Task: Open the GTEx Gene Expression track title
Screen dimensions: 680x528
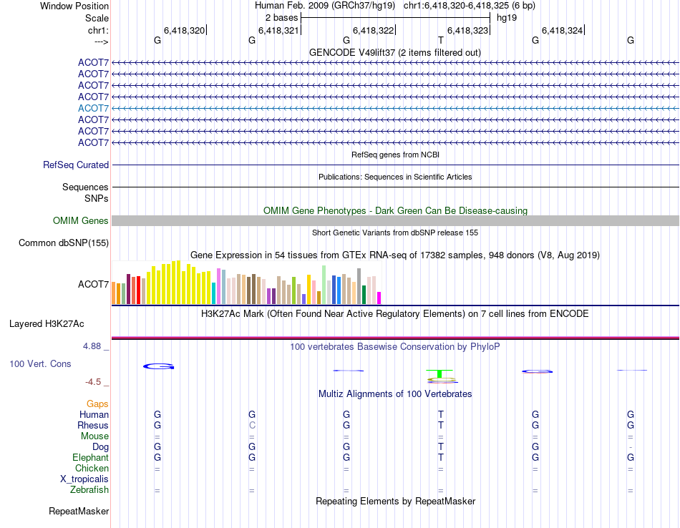Action: [x=395, y=255]
